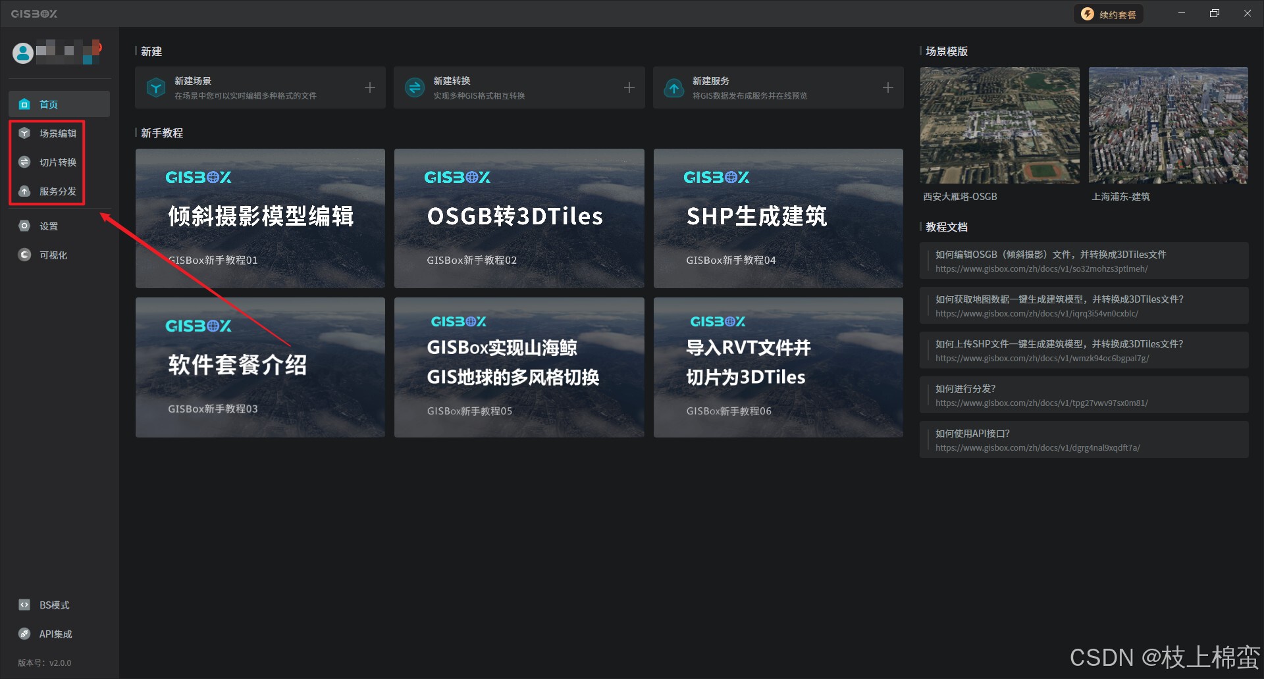Open 西安大雁塔-OSGB scene template image
Image resolution: width=1264 pixels, height=679 pixels.
[999, 125]
